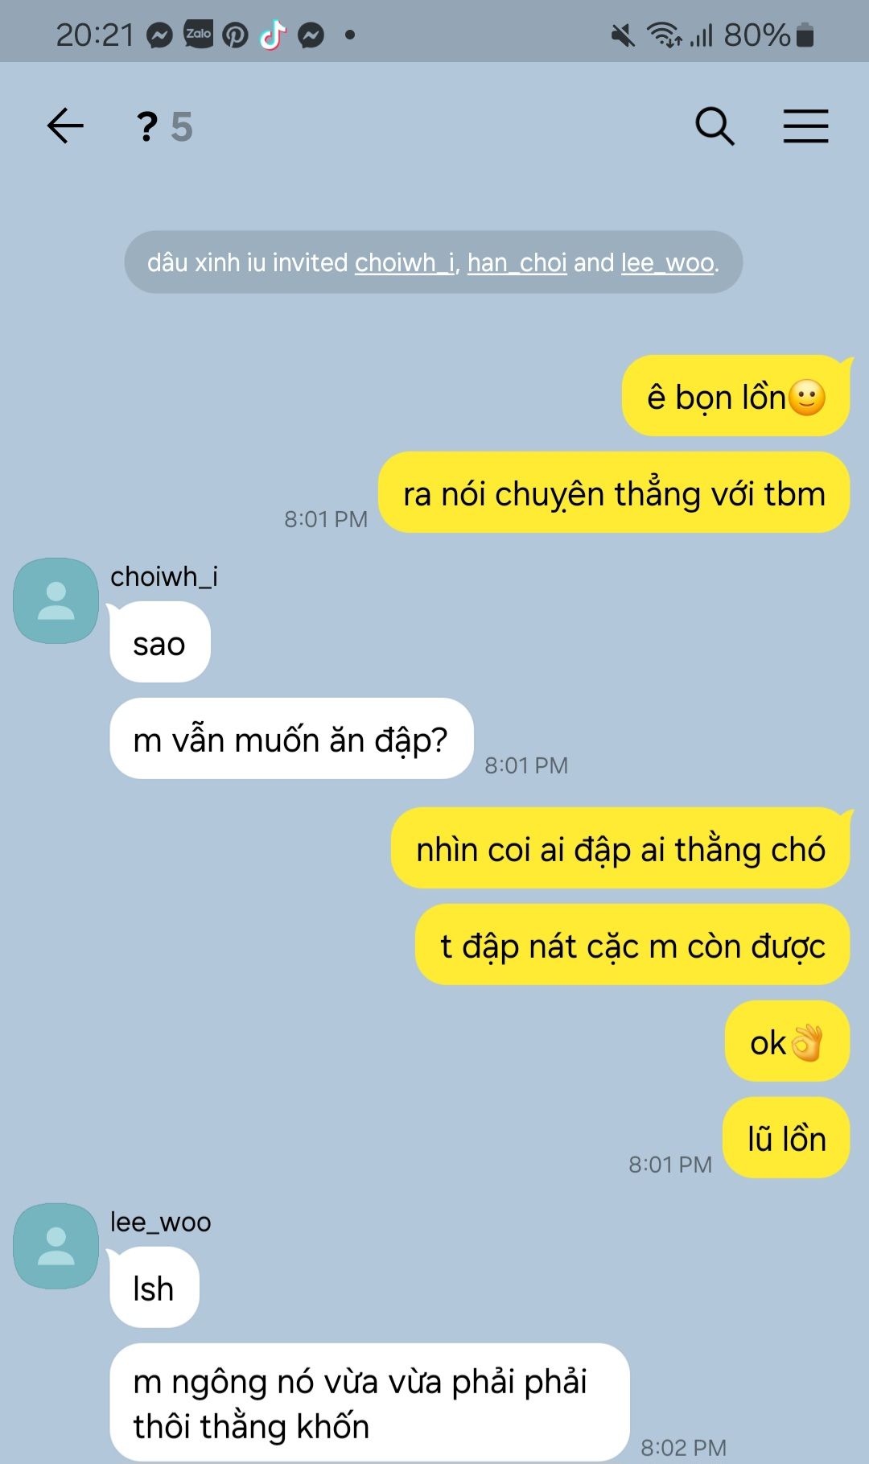This screenshot has height=1464, width=869.
Task: Open the hamburger chat menu
Action: coord(805,126)
